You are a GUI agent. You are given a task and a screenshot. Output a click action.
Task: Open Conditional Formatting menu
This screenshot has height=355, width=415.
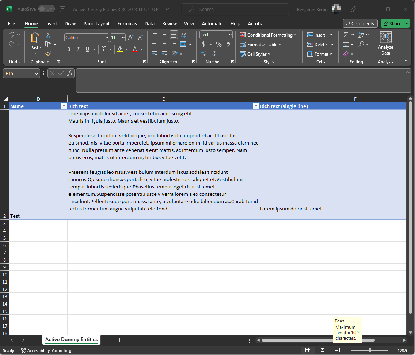pyautogui.click(x=269, y=35)
